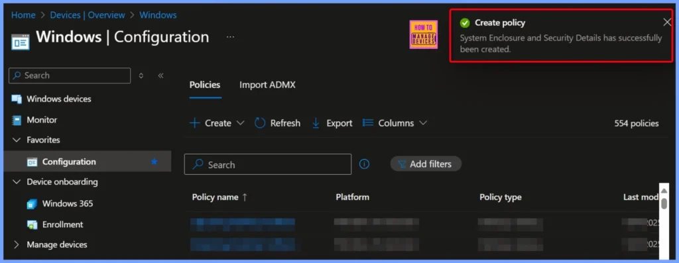Click the notification message text
Image resolution: width=679 pixels, height=263 pixels.
tap(561, 44)
